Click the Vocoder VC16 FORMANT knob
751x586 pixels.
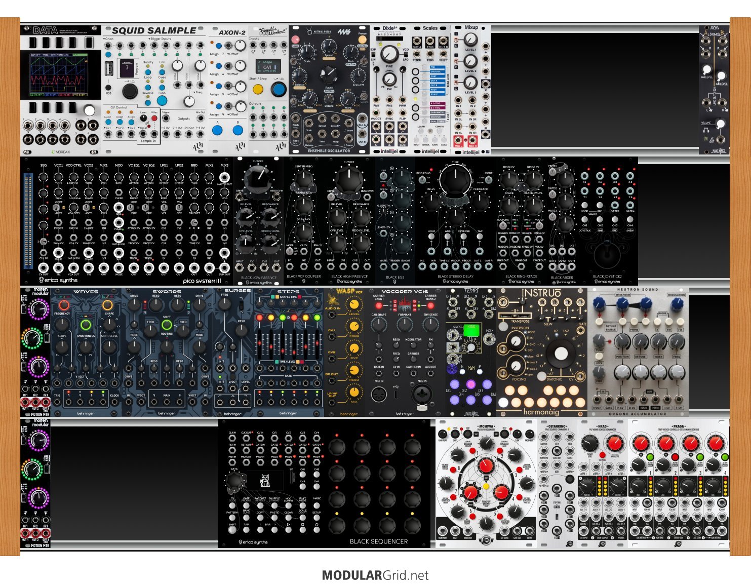(405, 325)
